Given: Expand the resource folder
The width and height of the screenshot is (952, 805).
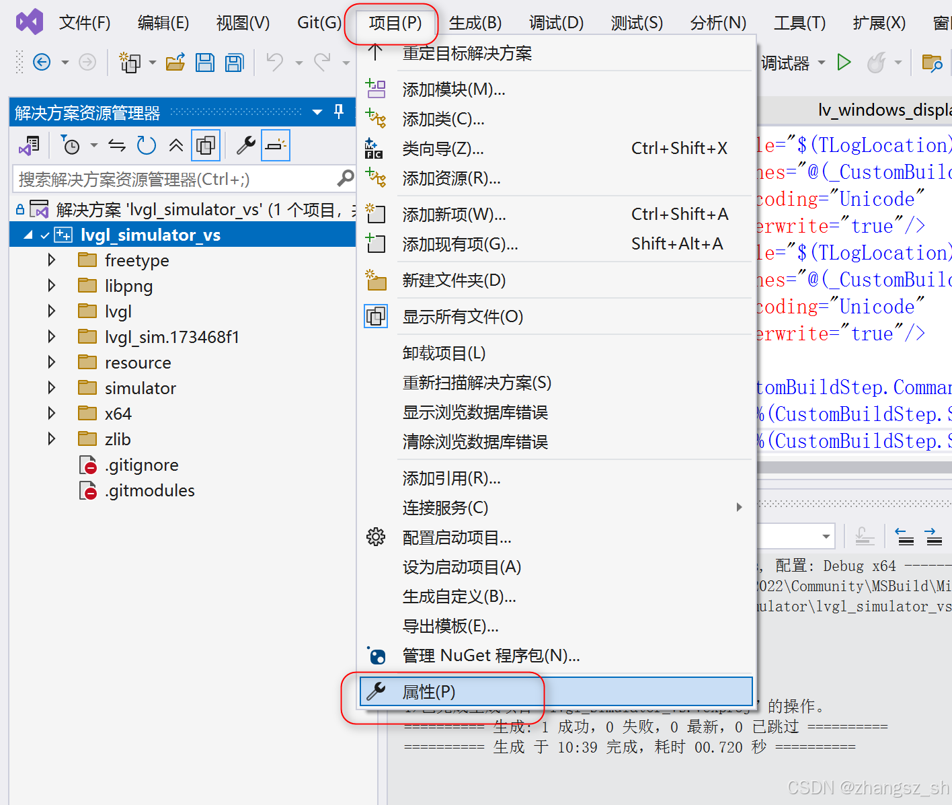Looking at the screenshot, I should [x=52, y=362].
